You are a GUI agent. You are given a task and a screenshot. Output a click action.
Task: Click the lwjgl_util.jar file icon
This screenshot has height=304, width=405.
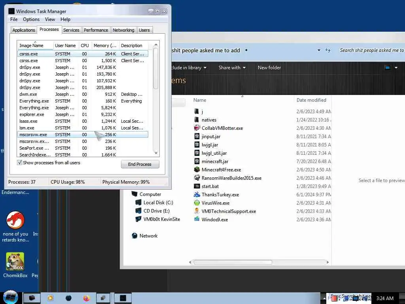click(x=197, y=153)
